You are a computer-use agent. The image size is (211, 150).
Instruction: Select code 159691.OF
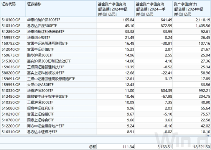(x=11, y=79)
